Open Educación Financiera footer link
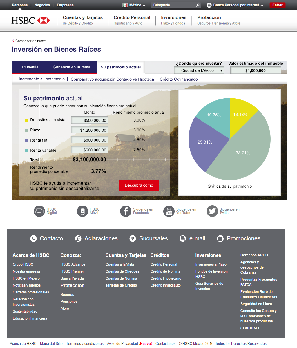 (30, 318)
